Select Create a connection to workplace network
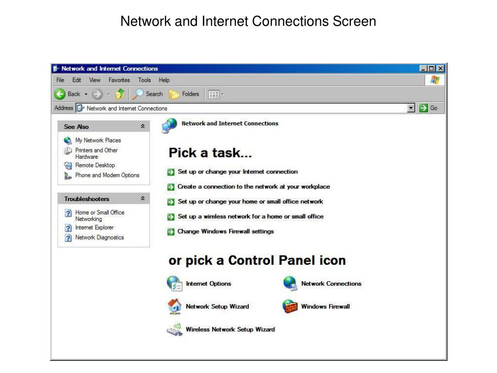This screenshot has width=497, height=373. (x=253, y=186)
